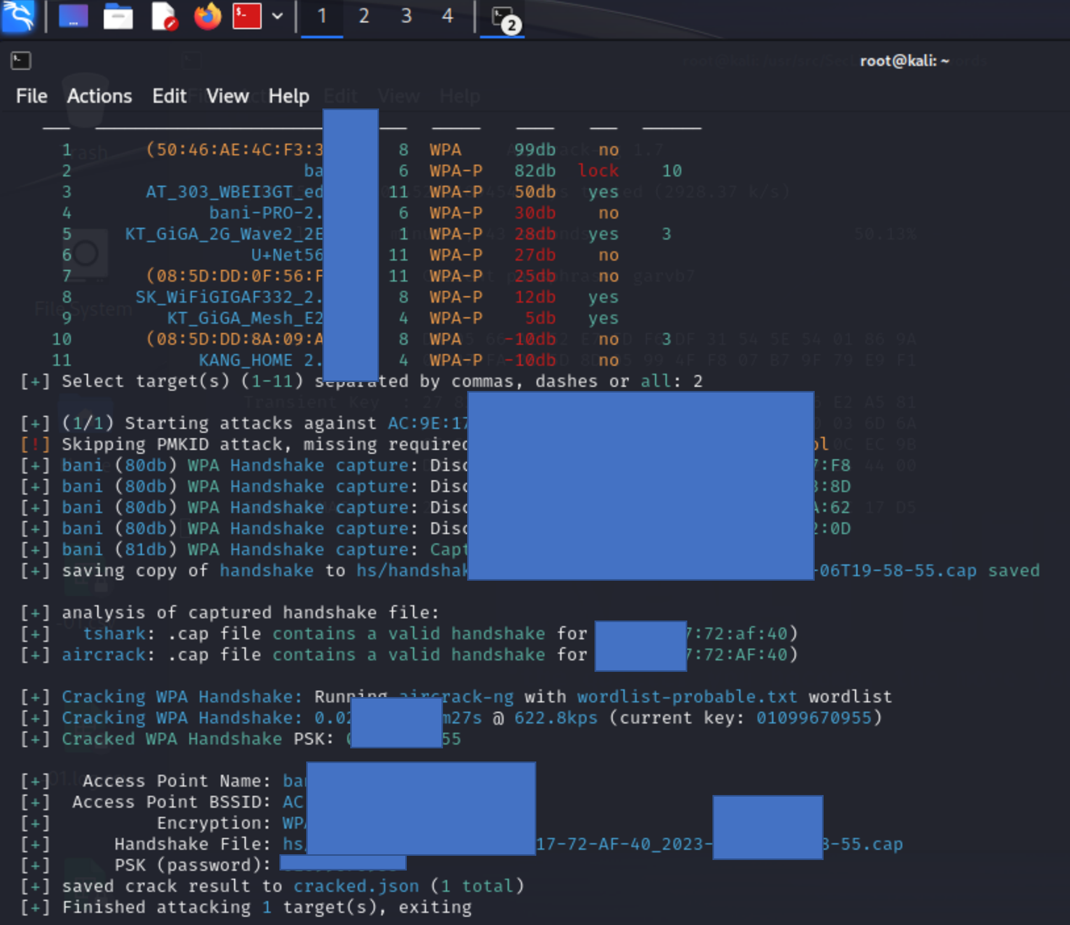Viewport: 1070px width, 925px height.
Task: Click the terminal window title icon
Action: tap(20, 61)
